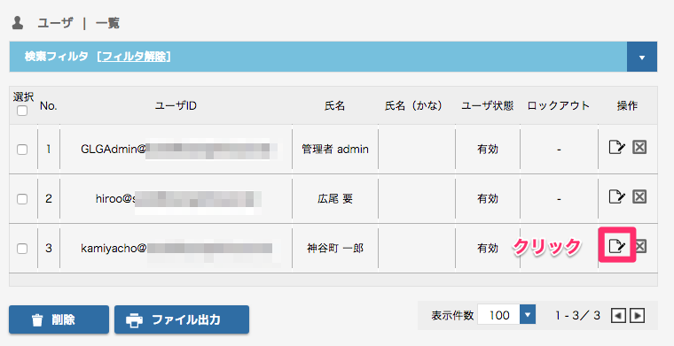Click X icon in kamiyacho row

pos(641,246)
